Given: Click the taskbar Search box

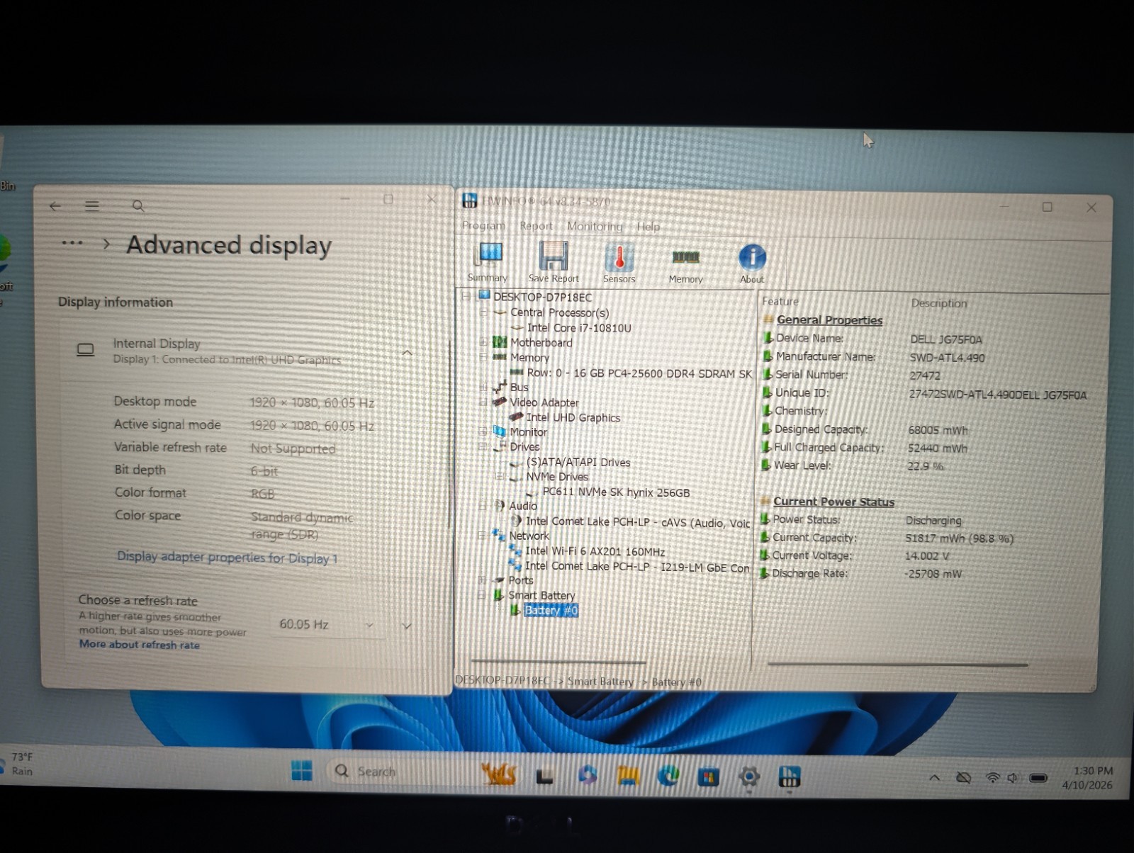Looking at the screenshot, I should (x=400, y=772).
